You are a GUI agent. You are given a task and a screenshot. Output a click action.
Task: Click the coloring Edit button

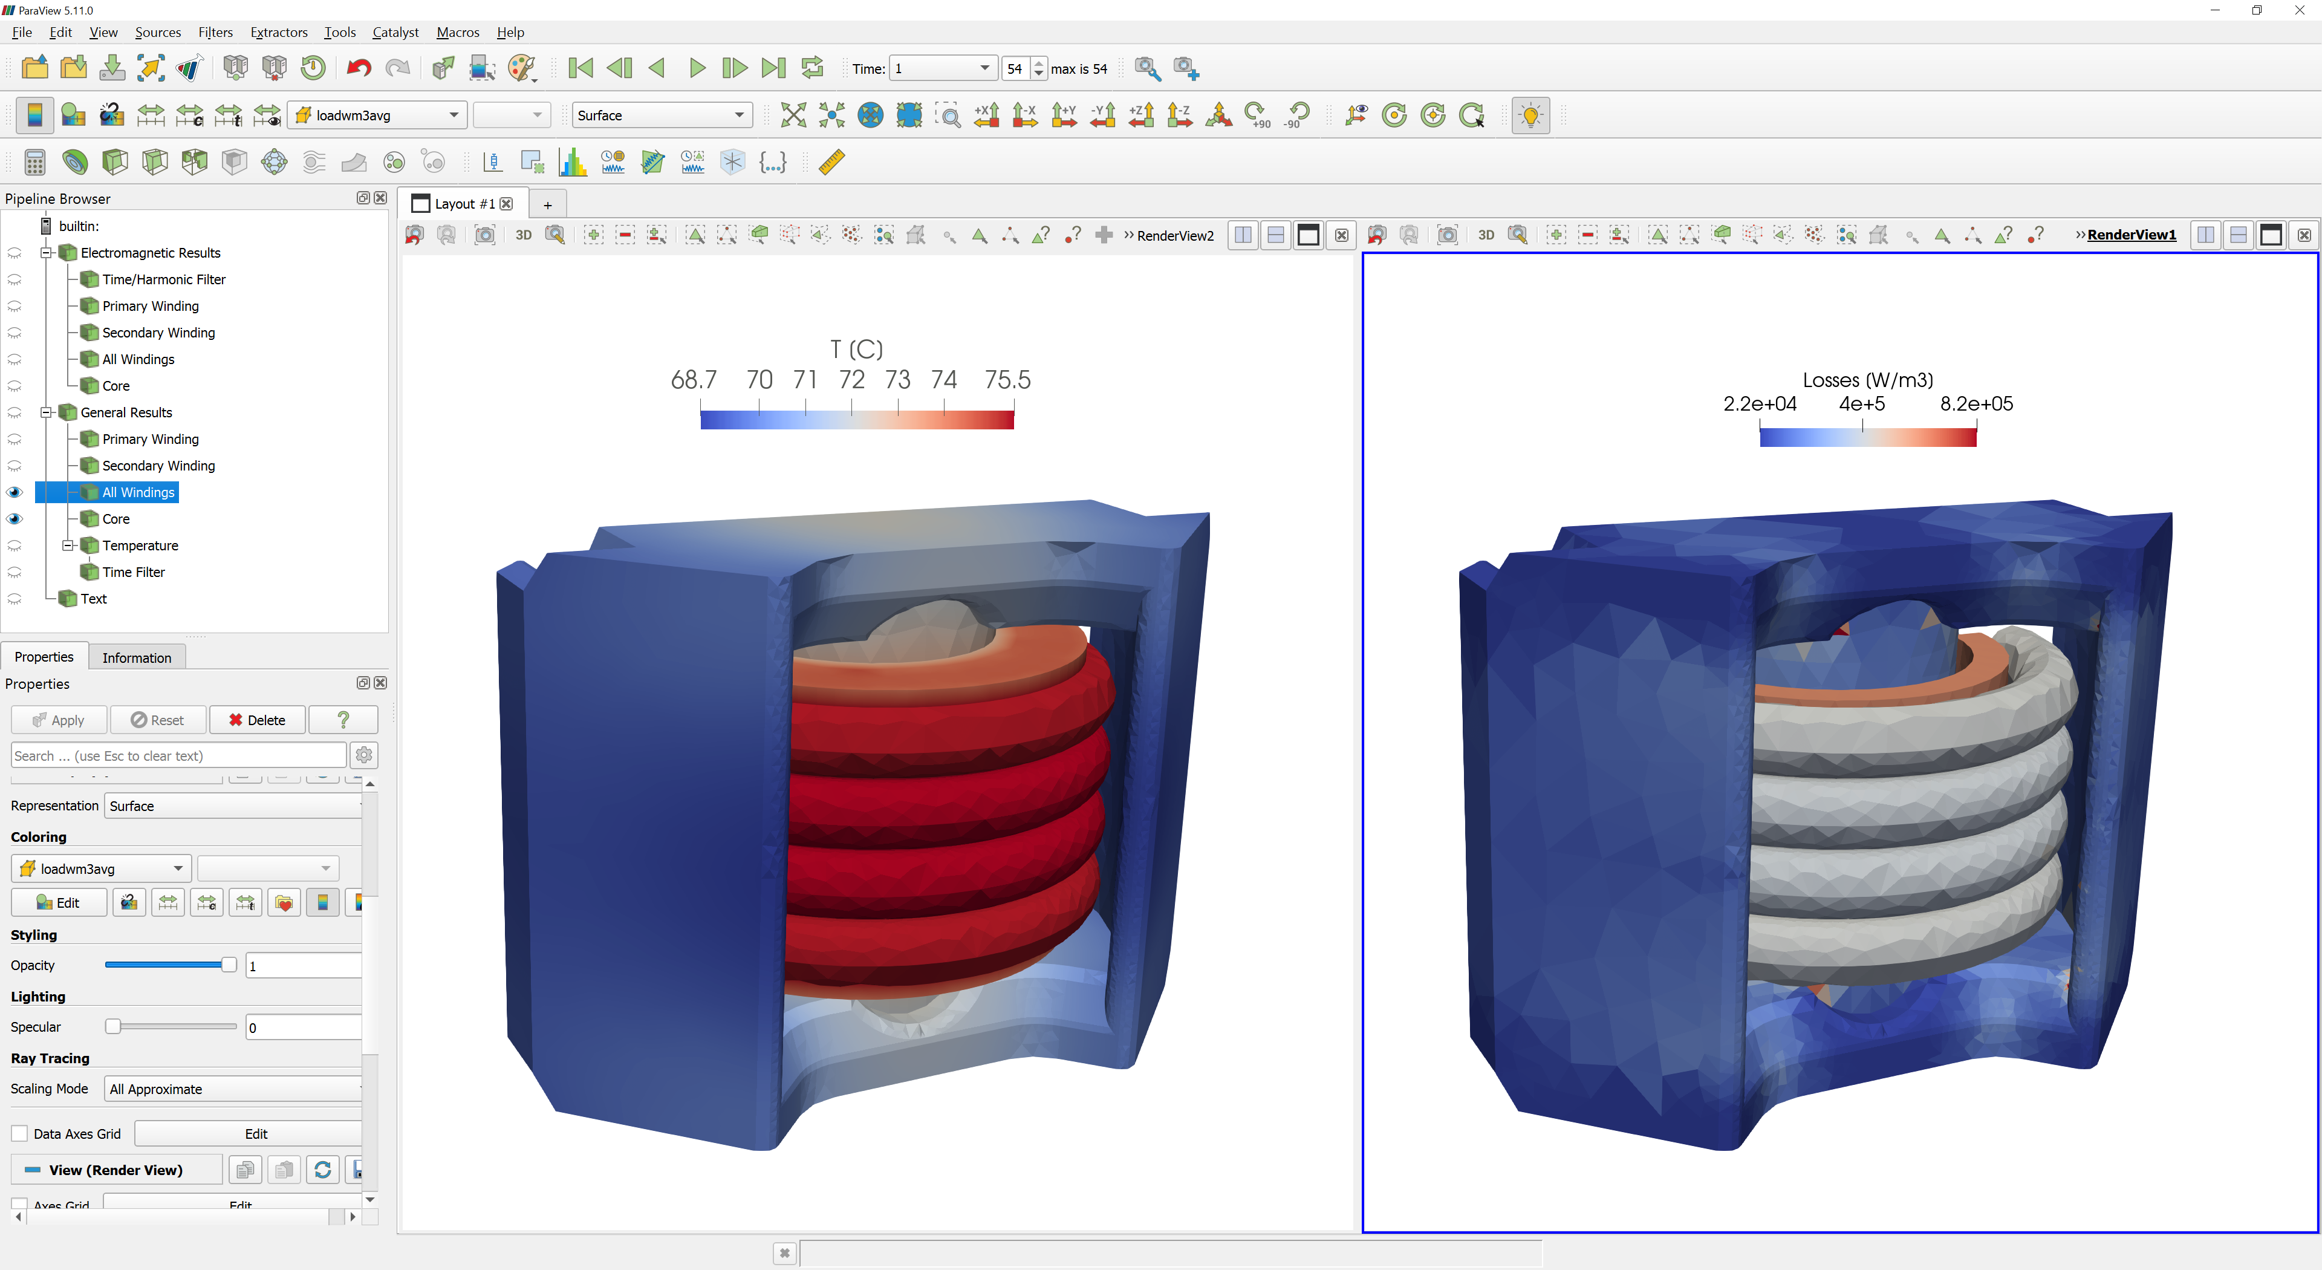pos(59,902)
